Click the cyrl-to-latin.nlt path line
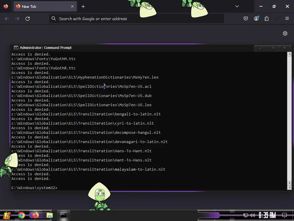Image resolution: width=294 pixels, height=221 pixels. tap(82, 123)
